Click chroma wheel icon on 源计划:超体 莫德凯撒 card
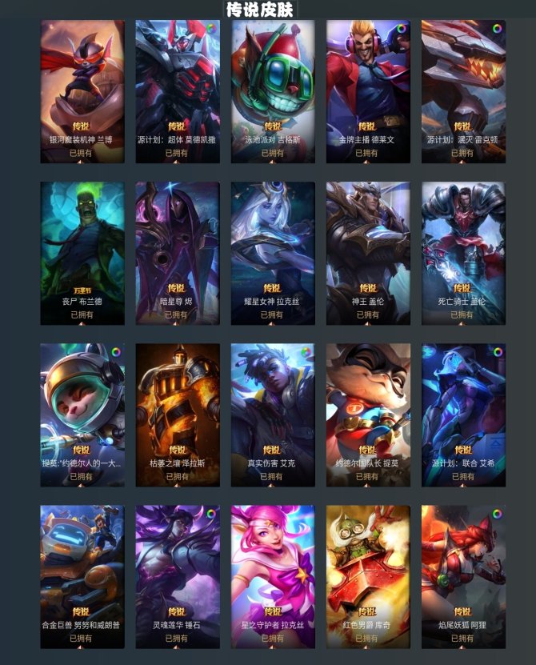 210,29
